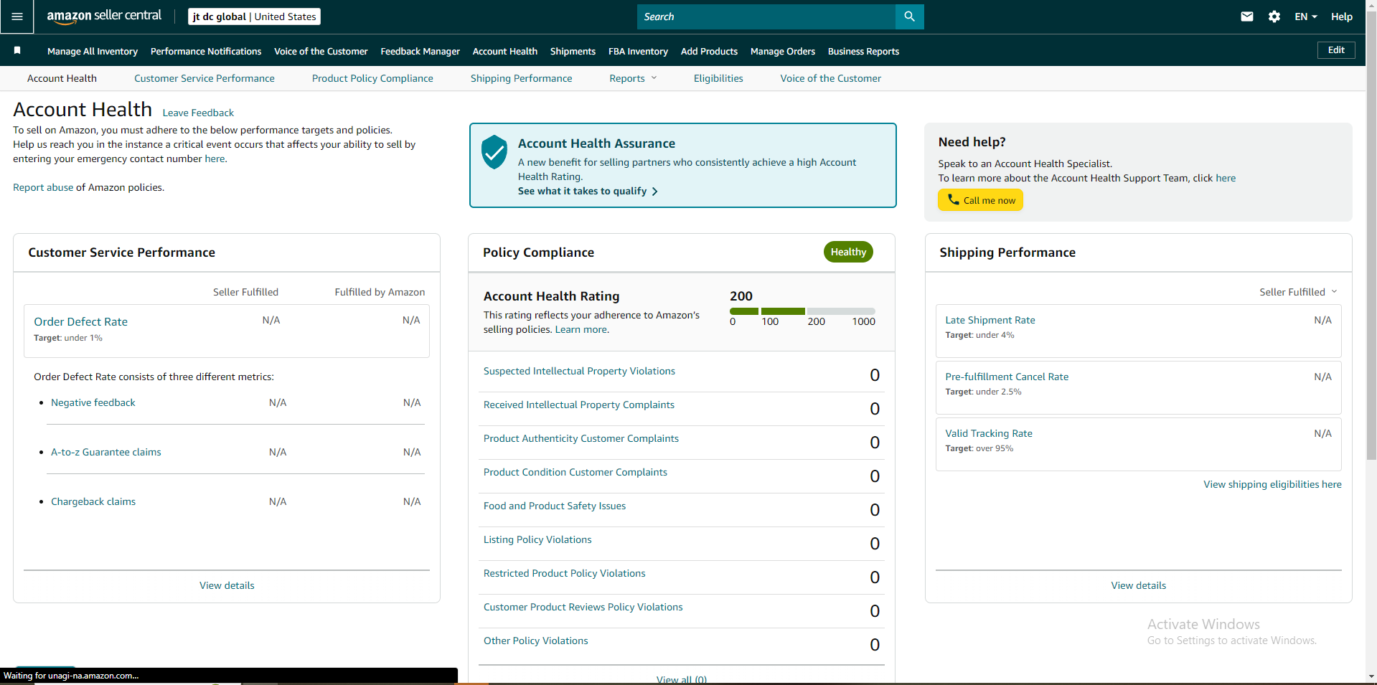Go to Manage All Inventory
The image size is (1377, 685).
pyautogui.click(x=93, y=51)
